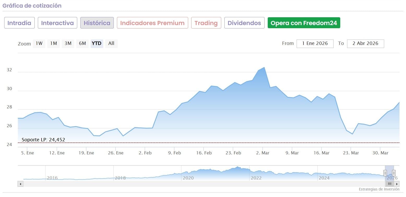Click the scrollbar left arrow
The width and height of the screenshot is (406, 197).
coord(20,184)
